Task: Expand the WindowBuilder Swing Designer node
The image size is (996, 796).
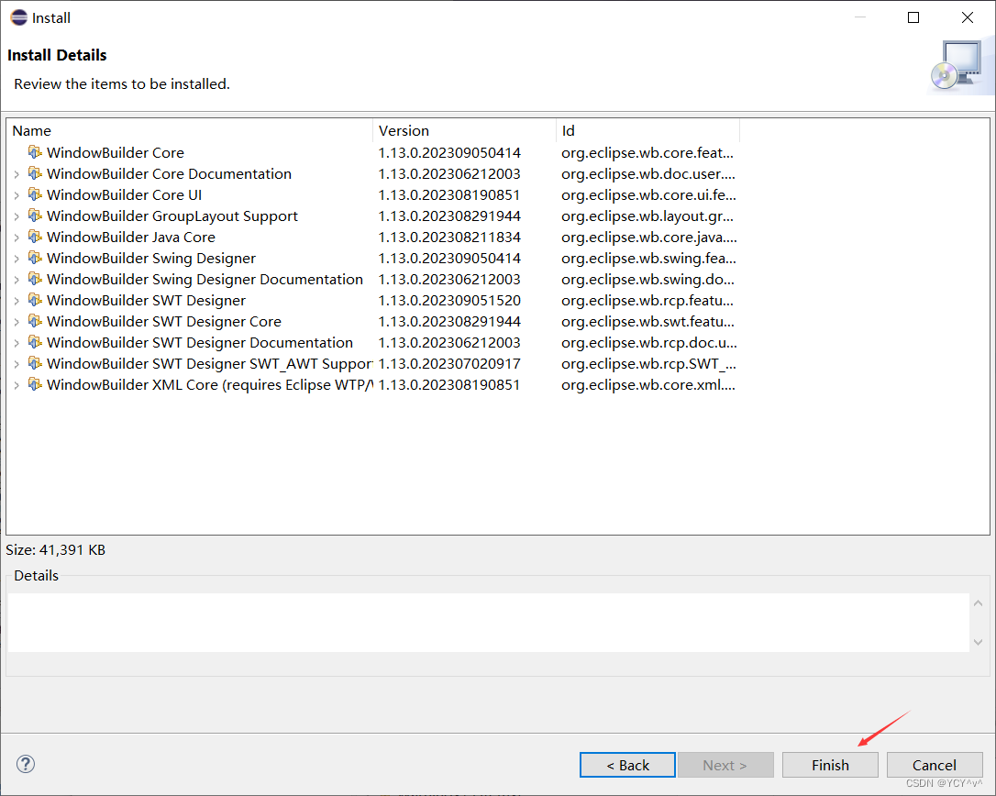Action: point(17,259)
